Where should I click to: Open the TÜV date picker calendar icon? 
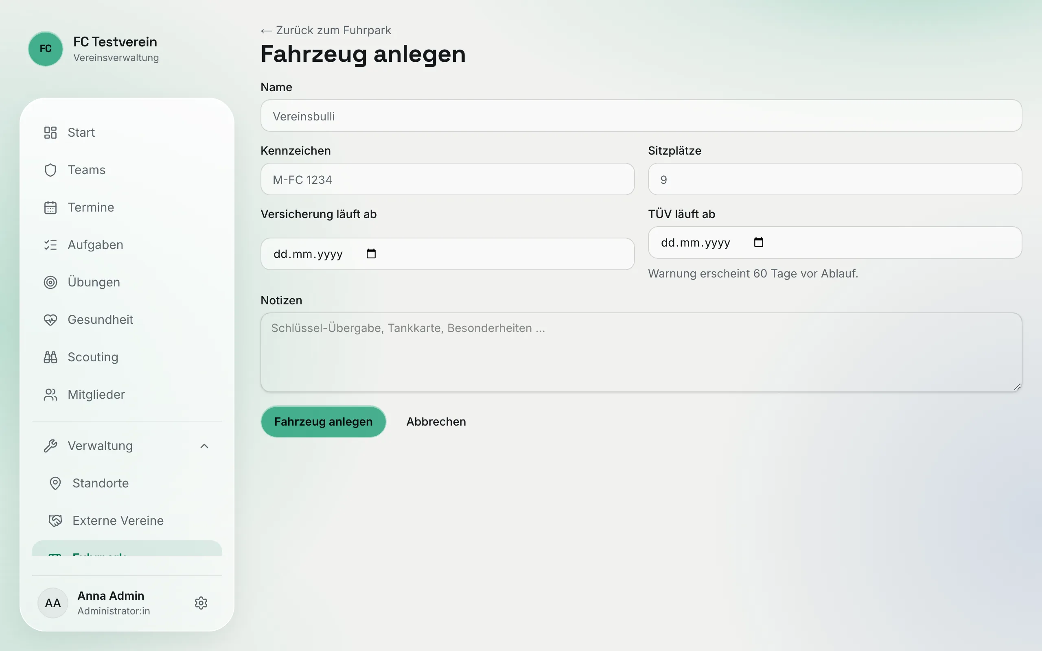759,242
